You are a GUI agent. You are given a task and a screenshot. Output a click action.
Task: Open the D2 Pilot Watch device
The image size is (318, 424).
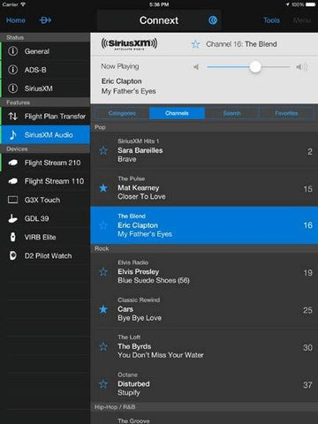click(x=46, y=255)
